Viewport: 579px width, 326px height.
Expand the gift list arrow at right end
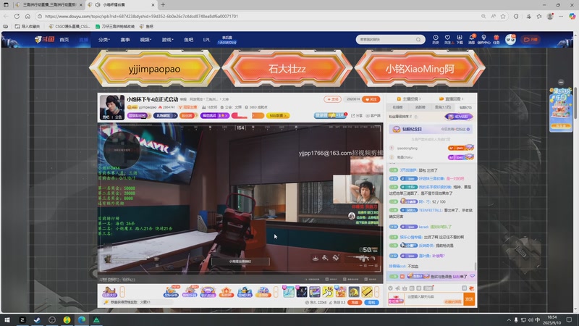(x=376, y=292)
